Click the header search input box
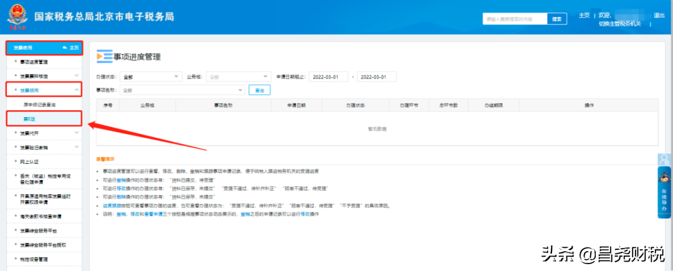 tap(515, 19)
